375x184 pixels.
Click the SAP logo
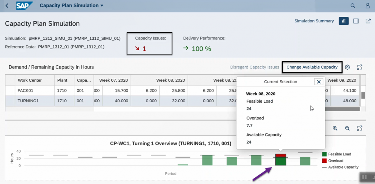(25, 5)
